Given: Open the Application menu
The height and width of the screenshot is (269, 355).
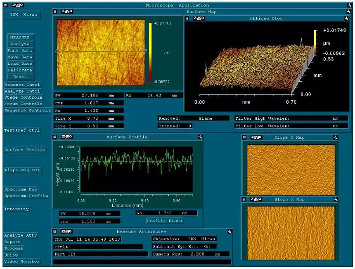Looking at the screenshot, I should [x=194, y=5].
